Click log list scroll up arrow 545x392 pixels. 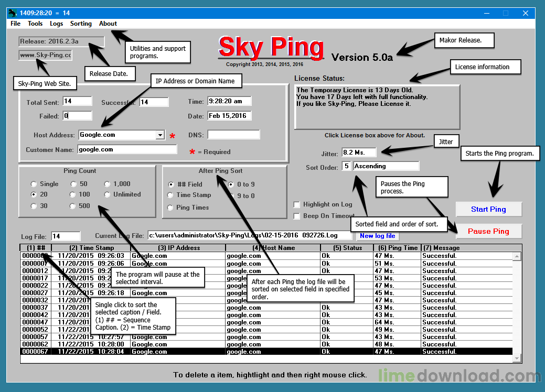[x=517, y=257]
